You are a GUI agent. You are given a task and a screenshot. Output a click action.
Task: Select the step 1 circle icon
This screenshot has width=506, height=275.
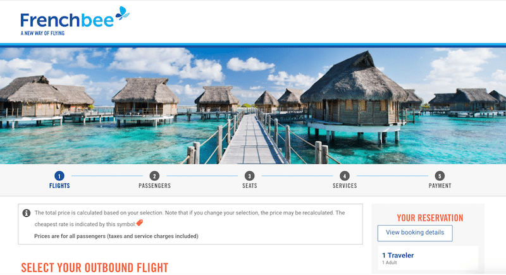[59, 176]
